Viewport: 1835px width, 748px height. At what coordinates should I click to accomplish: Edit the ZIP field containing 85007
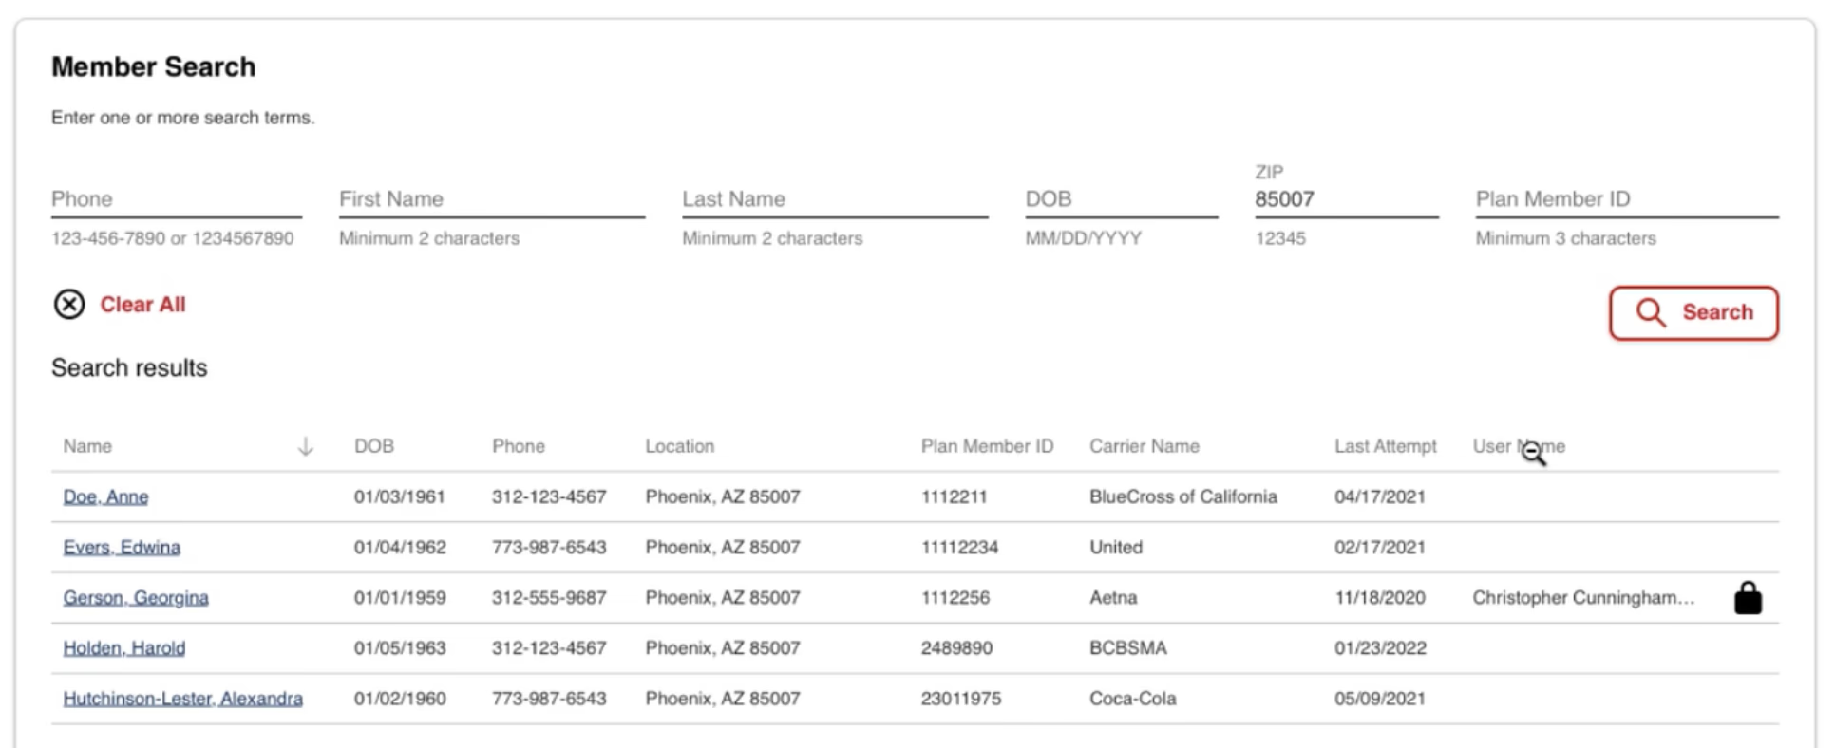click(x=1345, y=199)
